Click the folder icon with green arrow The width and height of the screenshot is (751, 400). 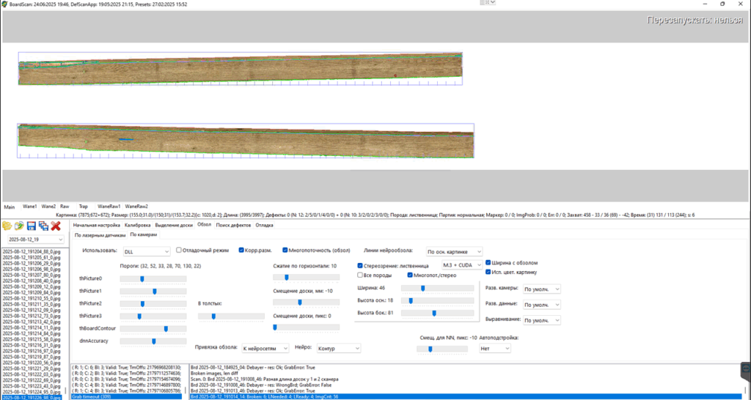coord(19,226)
